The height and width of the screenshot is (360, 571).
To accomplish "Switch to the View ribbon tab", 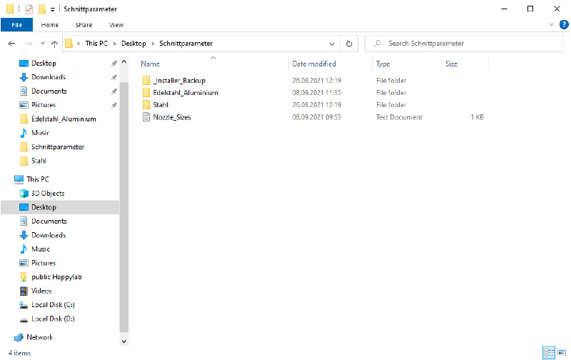I will pos(116,24).
